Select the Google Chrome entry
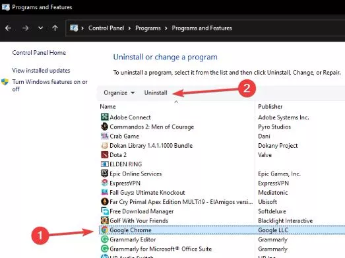Viewport: 345px width, 258px height. pyautogui.click(x=131, y=230)
